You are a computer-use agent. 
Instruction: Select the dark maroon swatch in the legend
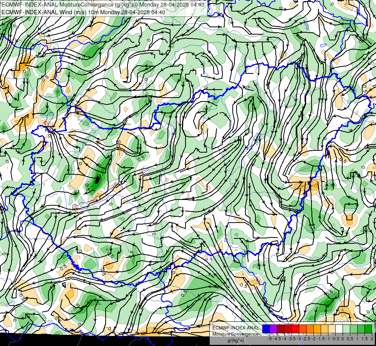click(281, 329)
